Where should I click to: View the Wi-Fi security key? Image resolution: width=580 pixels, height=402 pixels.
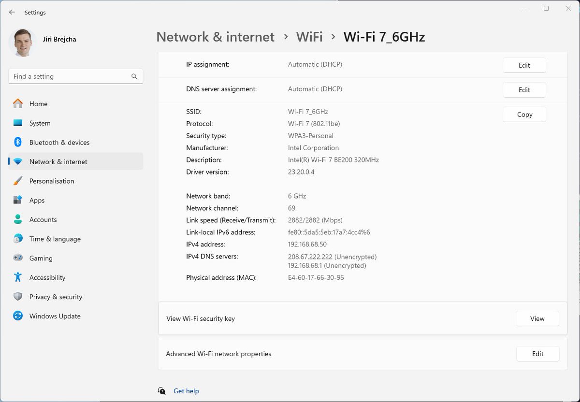coord(537,318)
